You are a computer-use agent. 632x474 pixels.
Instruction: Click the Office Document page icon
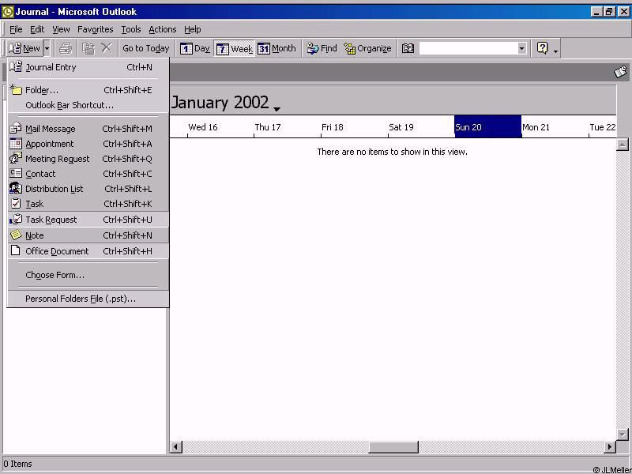tap(16, 250)
